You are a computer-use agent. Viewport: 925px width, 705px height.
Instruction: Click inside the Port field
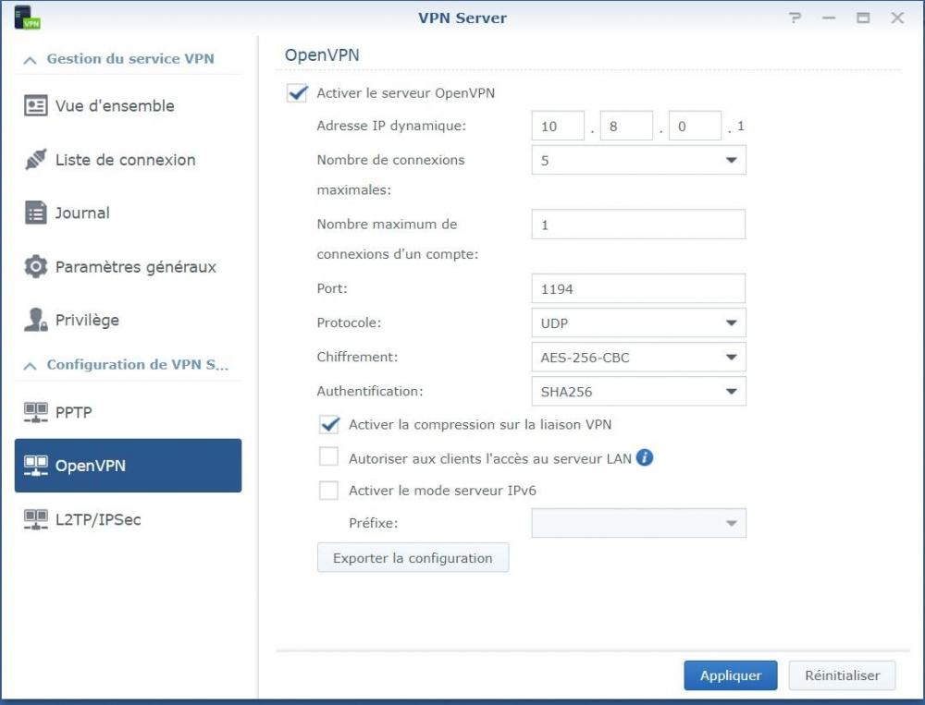638,288
